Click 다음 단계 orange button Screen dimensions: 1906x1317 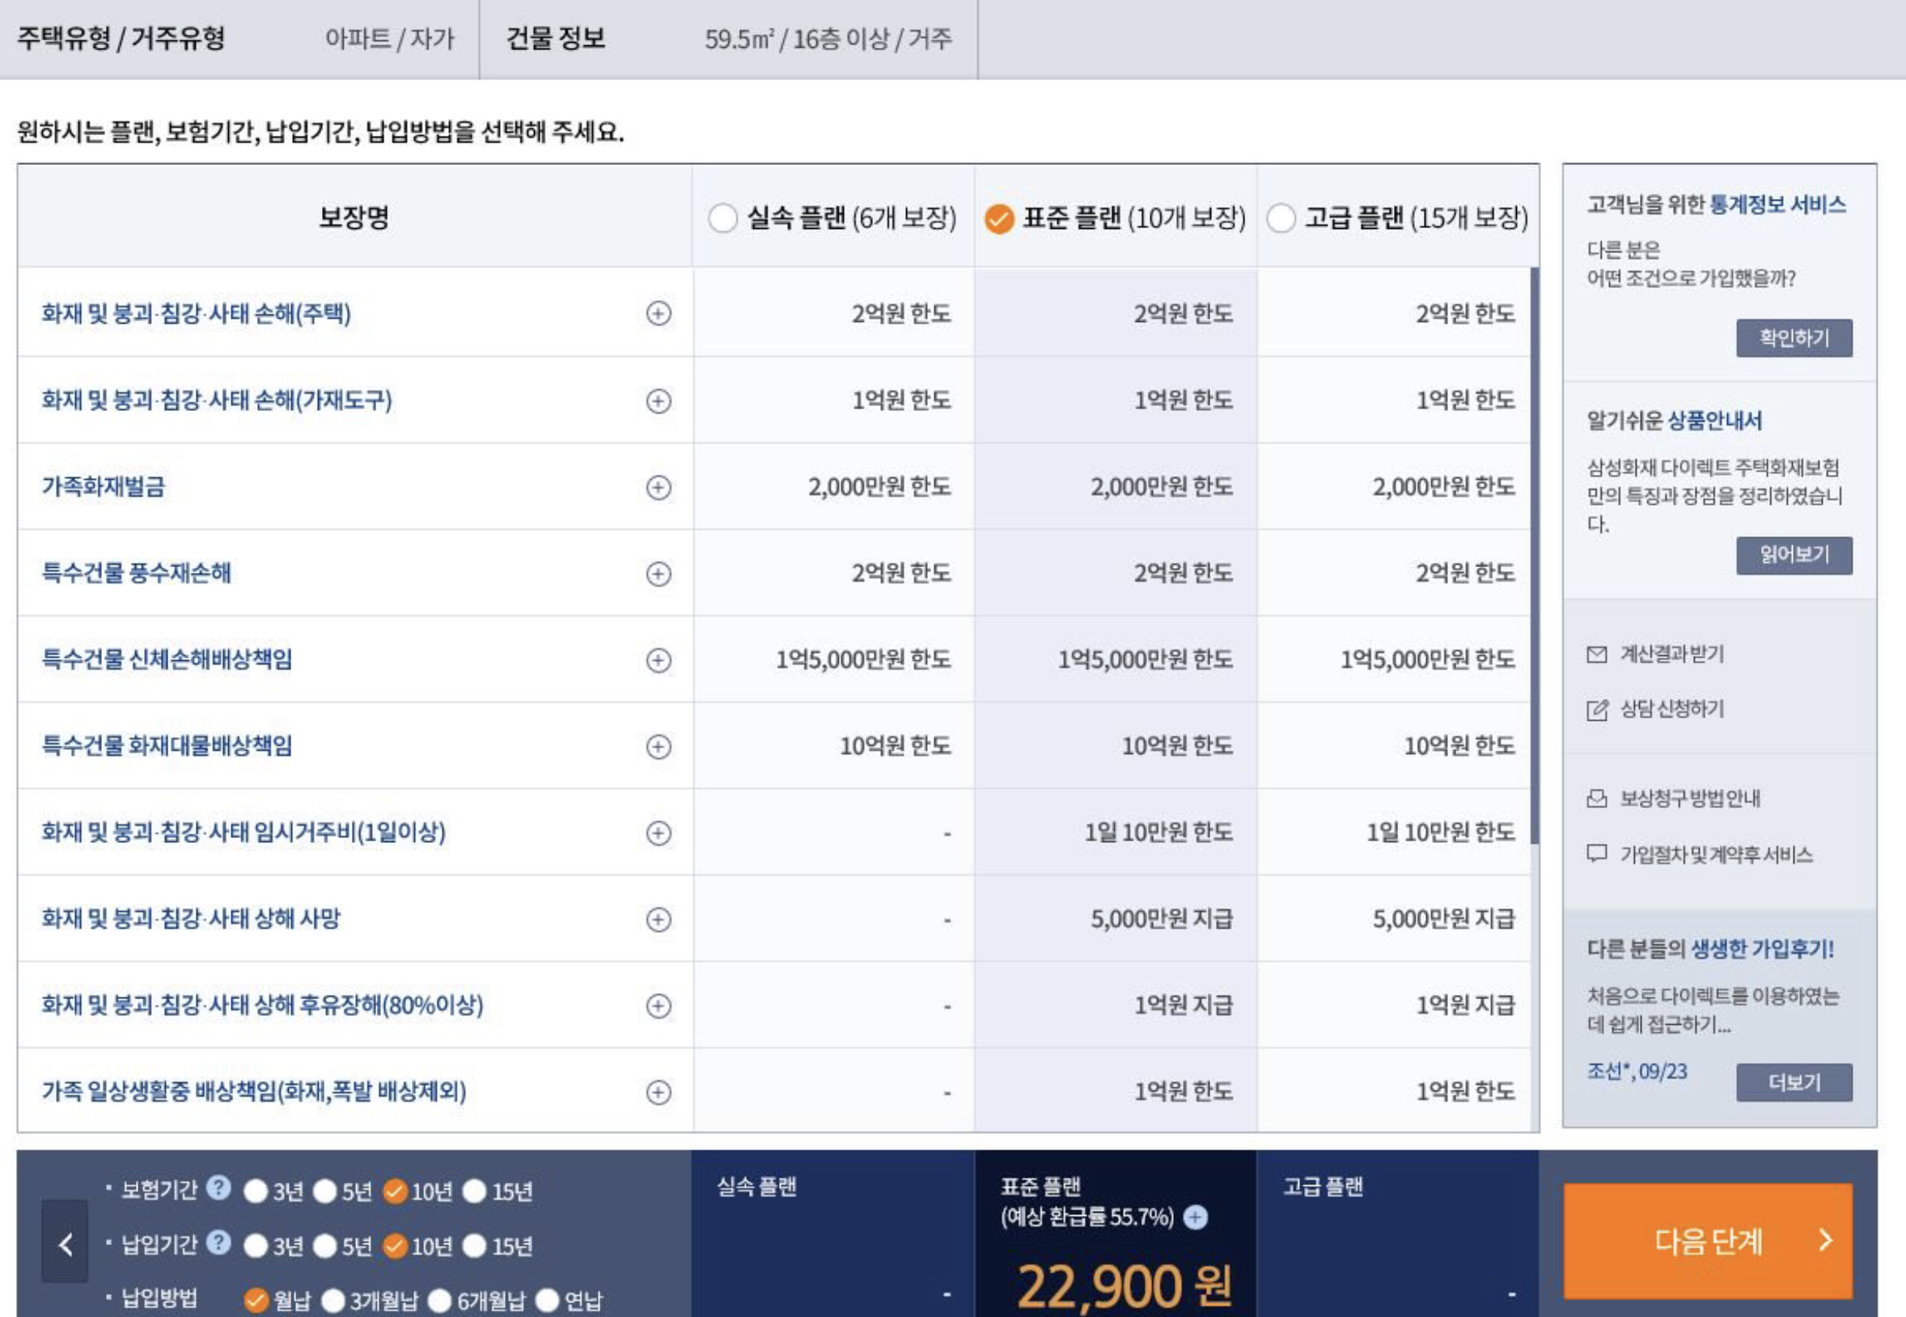click(1707, 1240)
